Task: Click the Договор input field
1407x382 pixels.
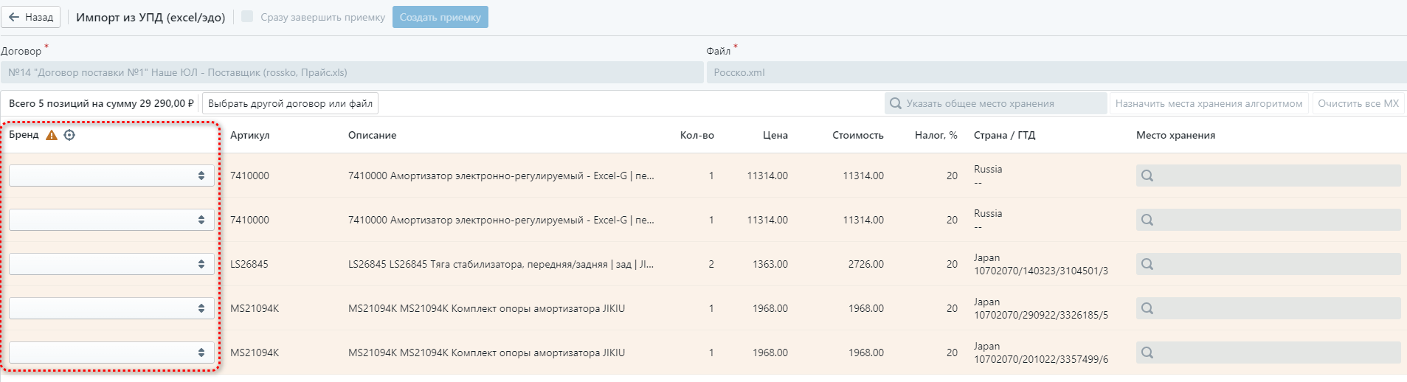Action: click(x=352, y=72)
